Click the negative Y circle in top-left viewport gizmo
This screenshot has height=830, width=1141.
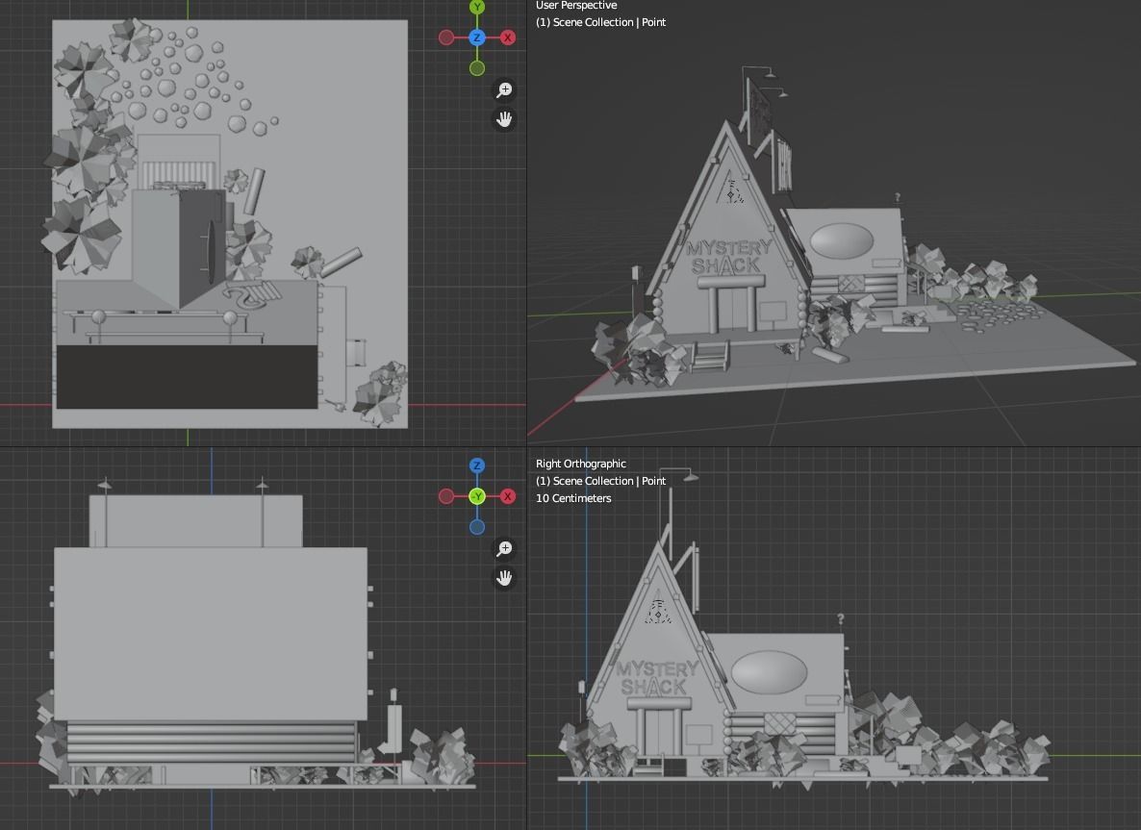pyautogui.click(x=476, y=68)
